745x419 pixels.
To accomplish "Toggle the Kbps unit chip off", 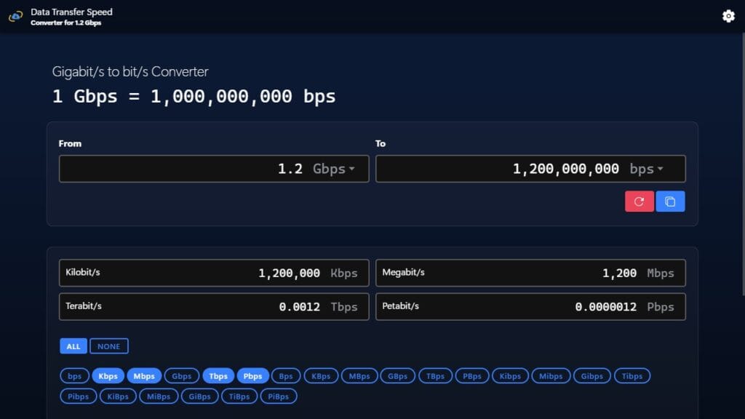I will coord(108,376).
